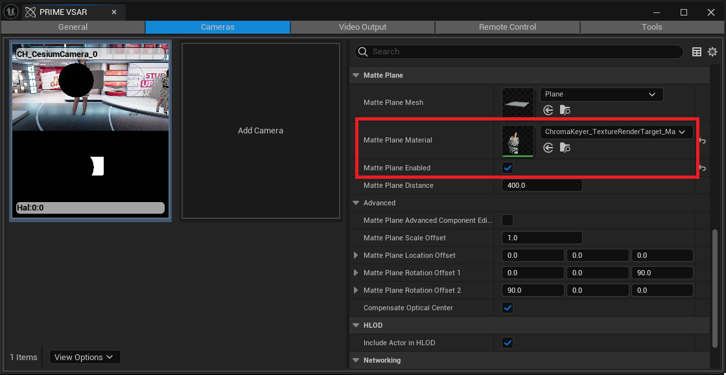This screenshot has height=375, width=726.
Task: Expand Matte Plane Location Offset row
Action: click(356, 255)
